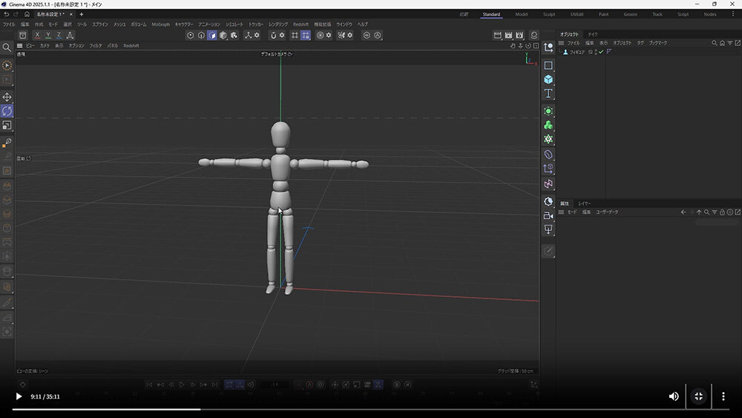Open the スプライン menu
This screenshot has width=742, height=418.
tap(99, 25)
